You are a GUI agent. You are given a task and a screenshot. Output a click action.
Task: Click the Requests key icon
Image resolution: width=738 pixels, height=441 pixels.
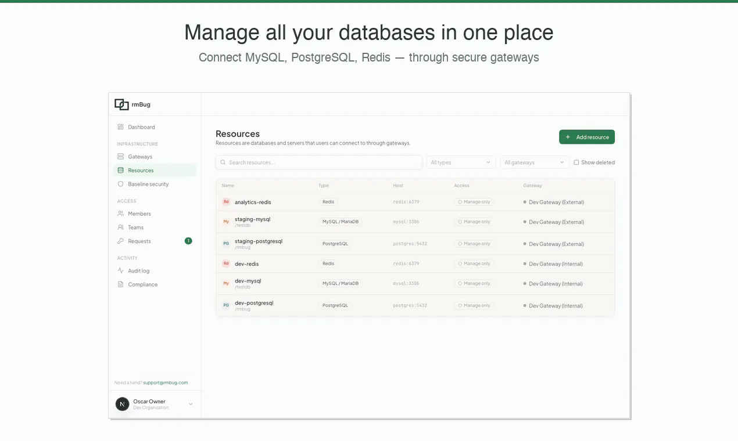(120, 241)
